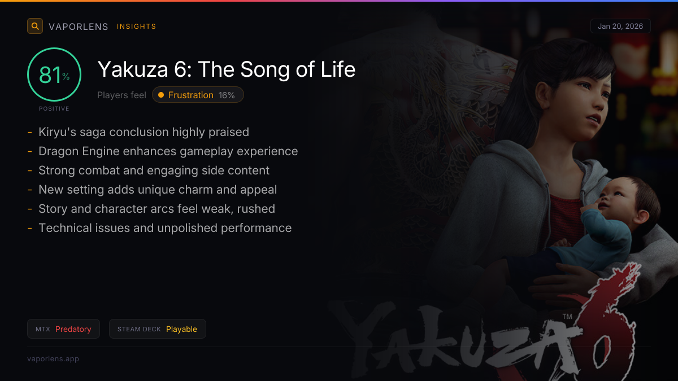The image size is (678, 381).
Task: Click "New setting adds unique charm" bullet
Action: coord(158,190)
